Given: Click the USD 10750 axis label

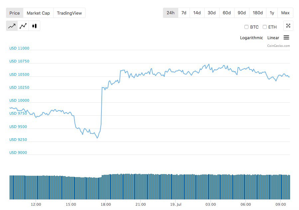Looking at the screenshot, I should pos(19,61).
